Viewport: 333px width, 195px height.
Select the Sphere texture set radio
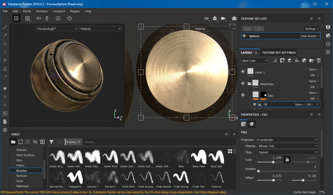[244, 36]
